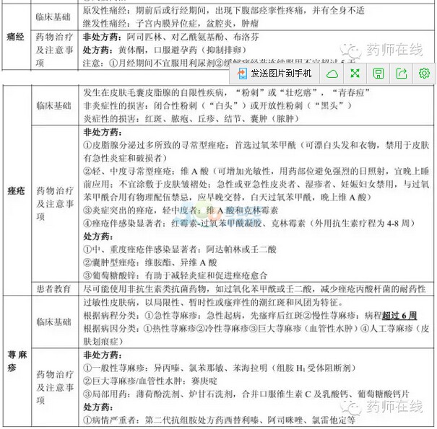The width and height of the screenshot is (437, 429).
Task: Click the line ③局部用药：薄荷酚洗剂
Action: pos(246,394)
